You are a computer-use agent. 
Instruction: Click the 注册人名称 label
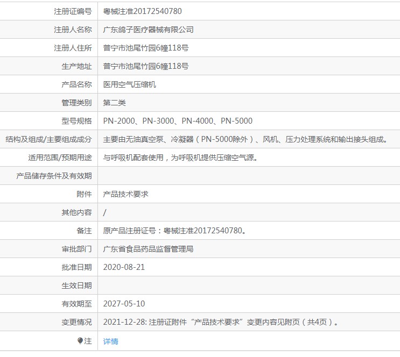click(73, 30)
